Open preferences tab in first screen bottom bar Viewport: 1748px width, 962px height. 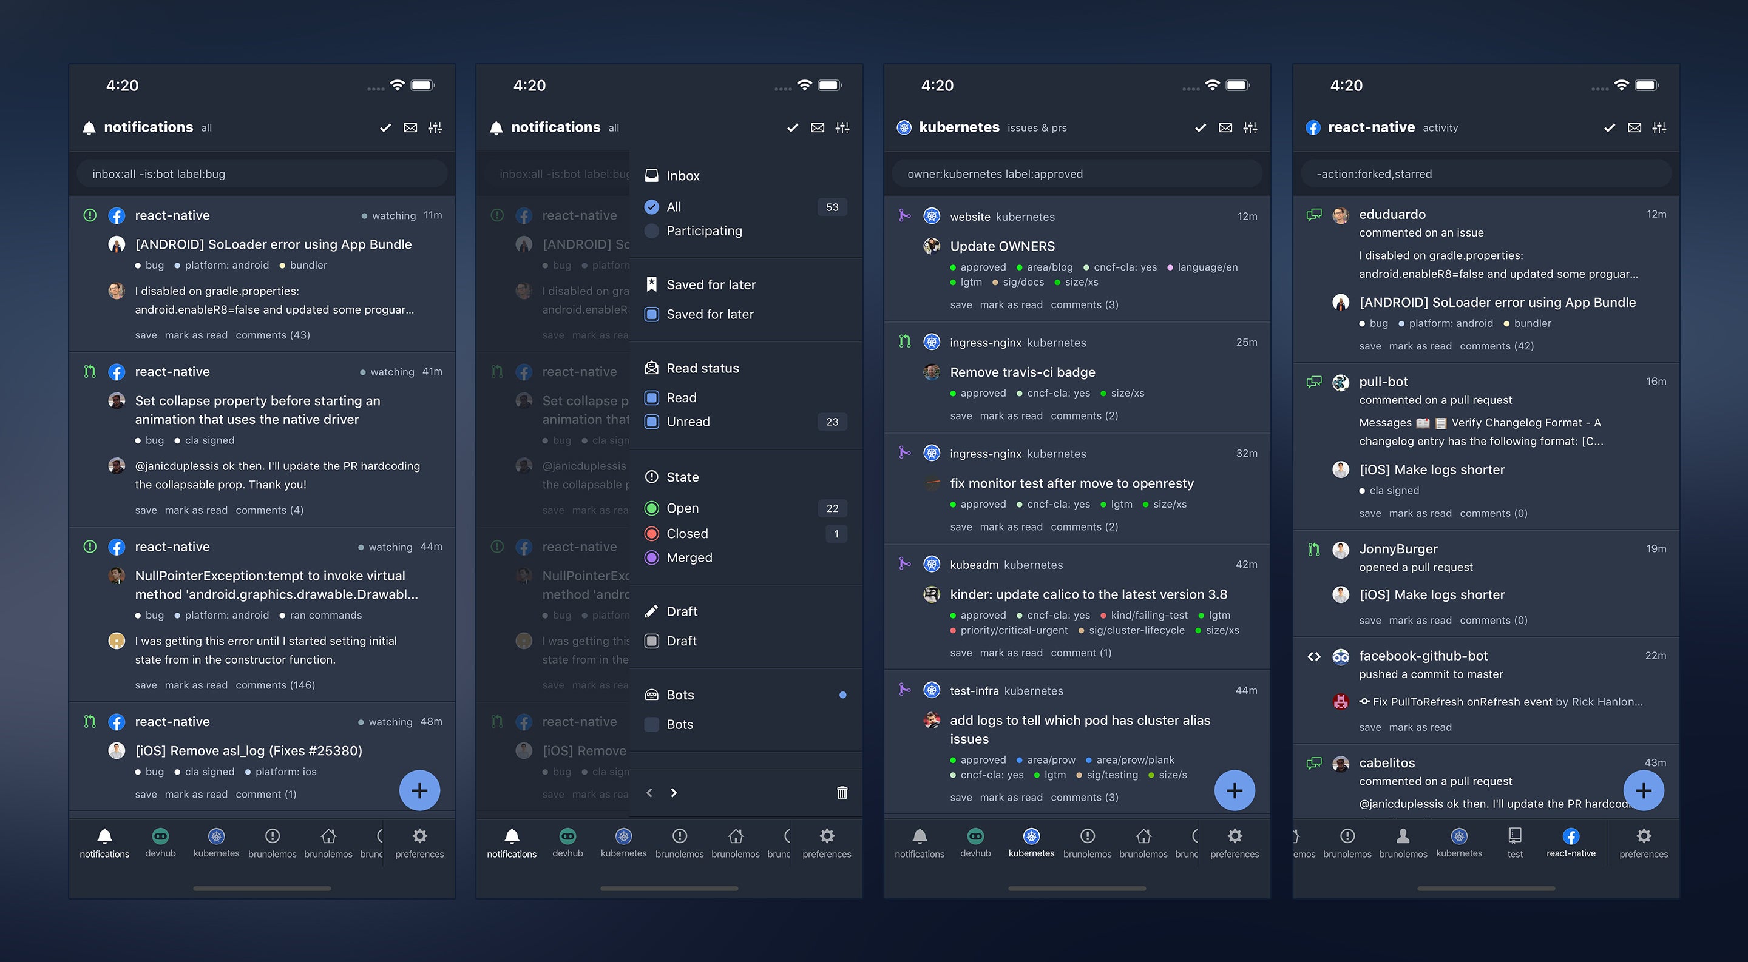click(419, 843)
